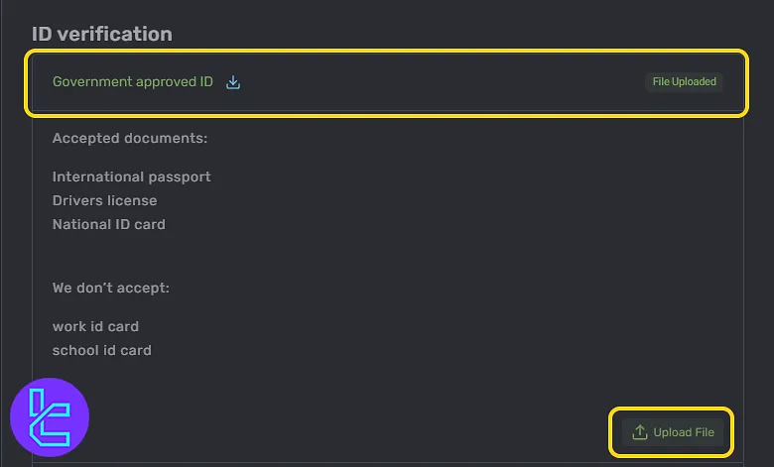Click the word passport in the list
Screen dimensions: 774x467
pyautogui.click(x=180, y=177)
